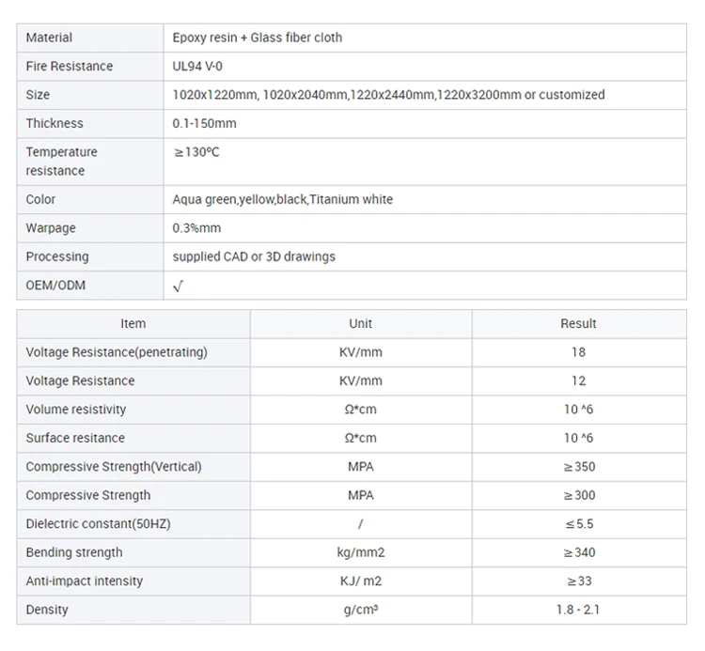Viewport: 705px width, 651px height.
Task: Click the Fire Resistance row label
Action: (69, 66)
